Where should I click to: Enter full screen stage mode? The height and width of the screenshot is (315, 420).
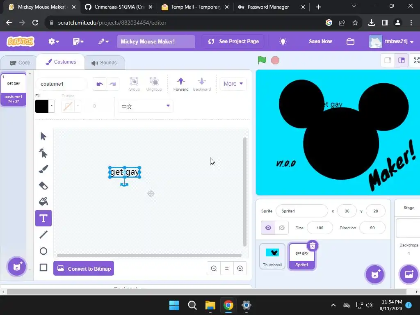(416, 60)
